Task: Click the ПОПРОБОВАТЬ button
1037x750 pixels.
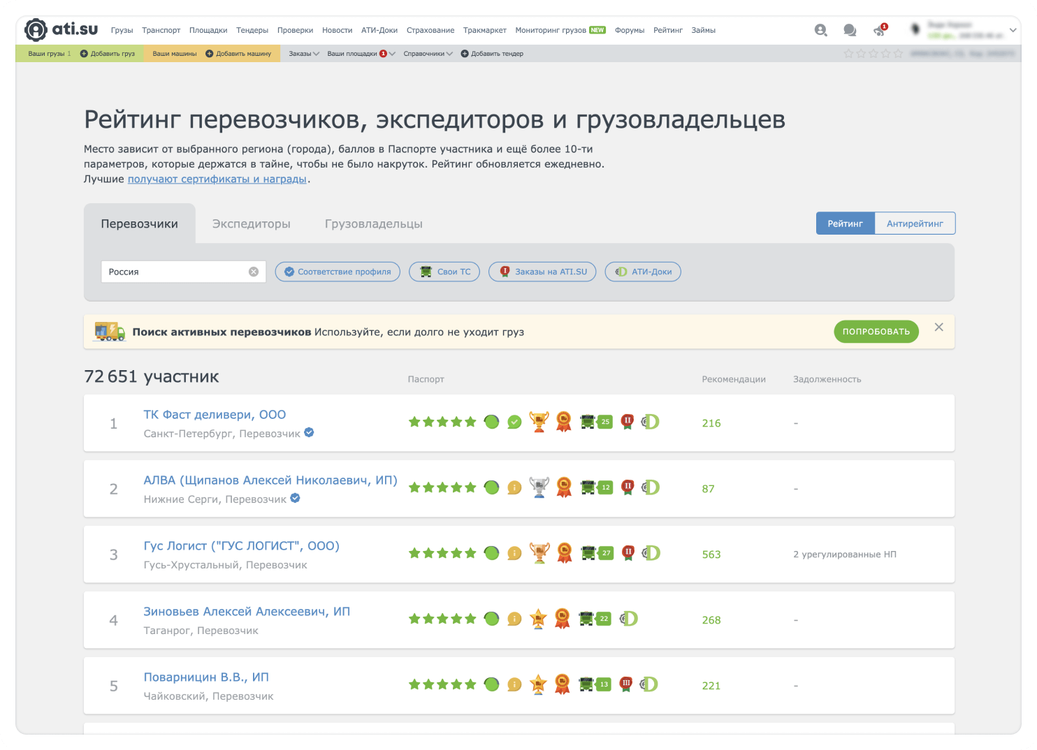Action: (x=876, y=332)
